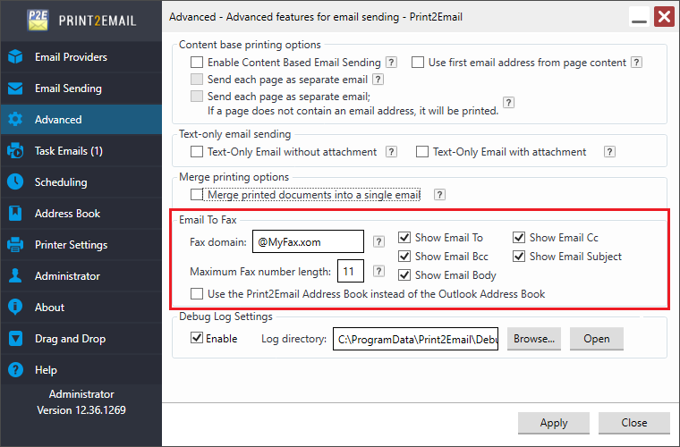
Task: Click help icon beside Fax domain field
Action: coord(379,241)
